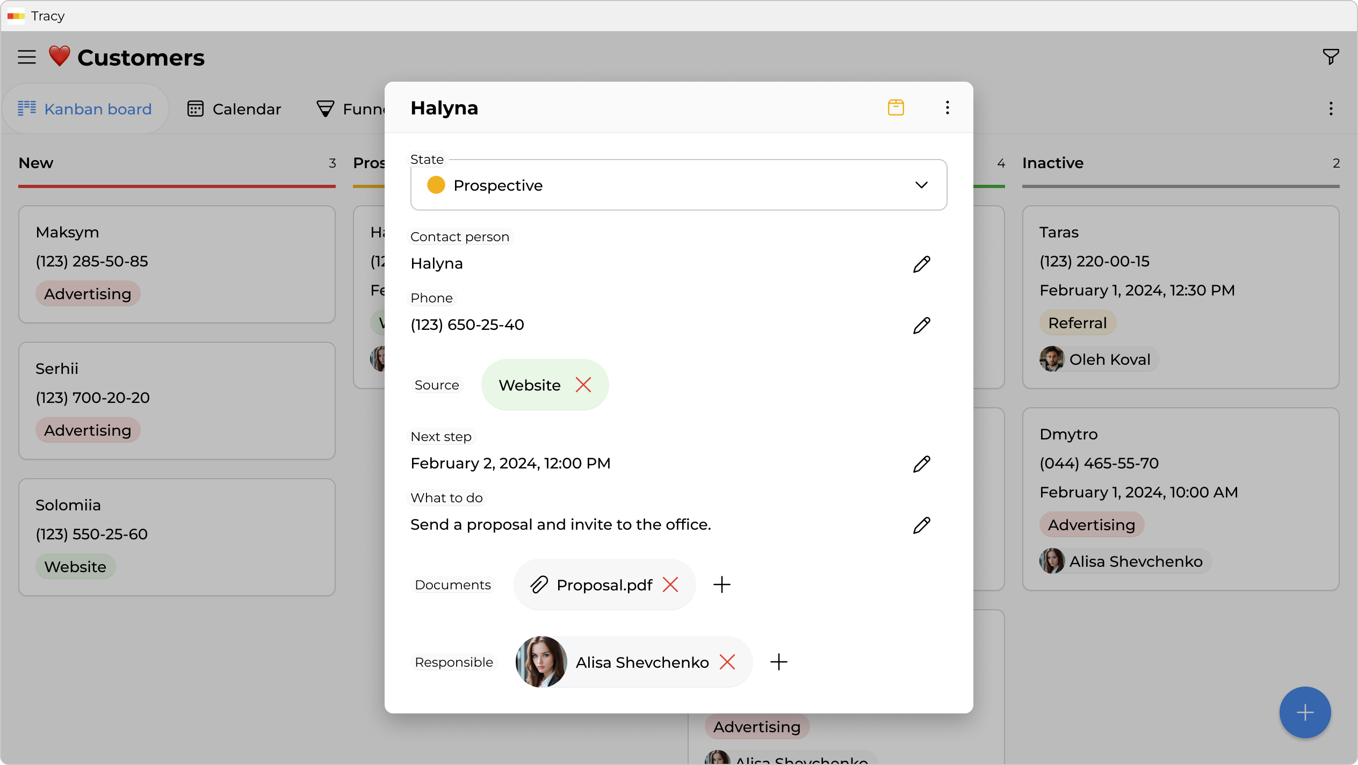Click the yellow Prospective state color dot
Screen dimensions: 1358x765
click(x=436, y=185)
